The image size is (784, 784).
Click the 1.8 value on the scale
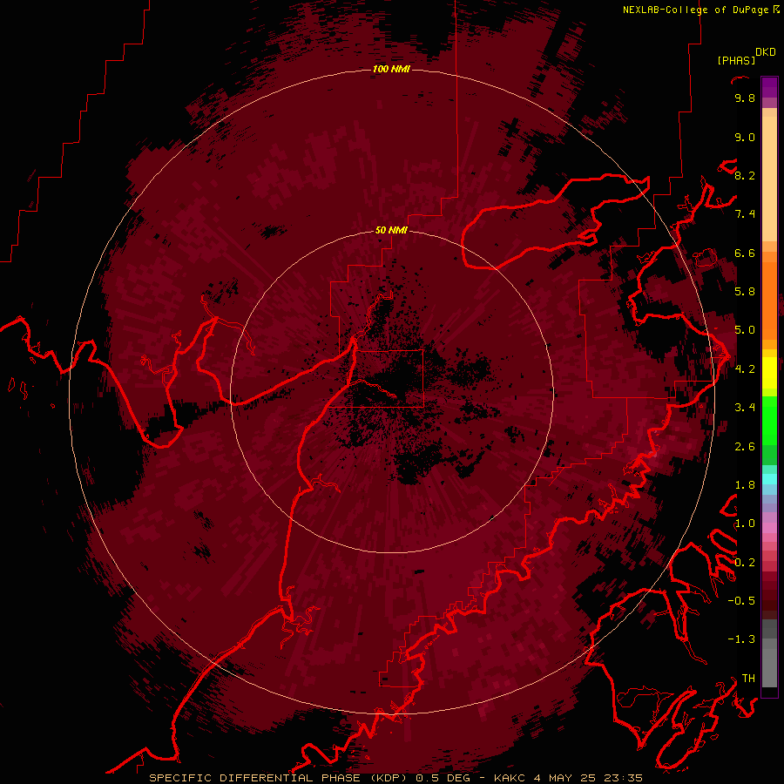coord(745,485)
